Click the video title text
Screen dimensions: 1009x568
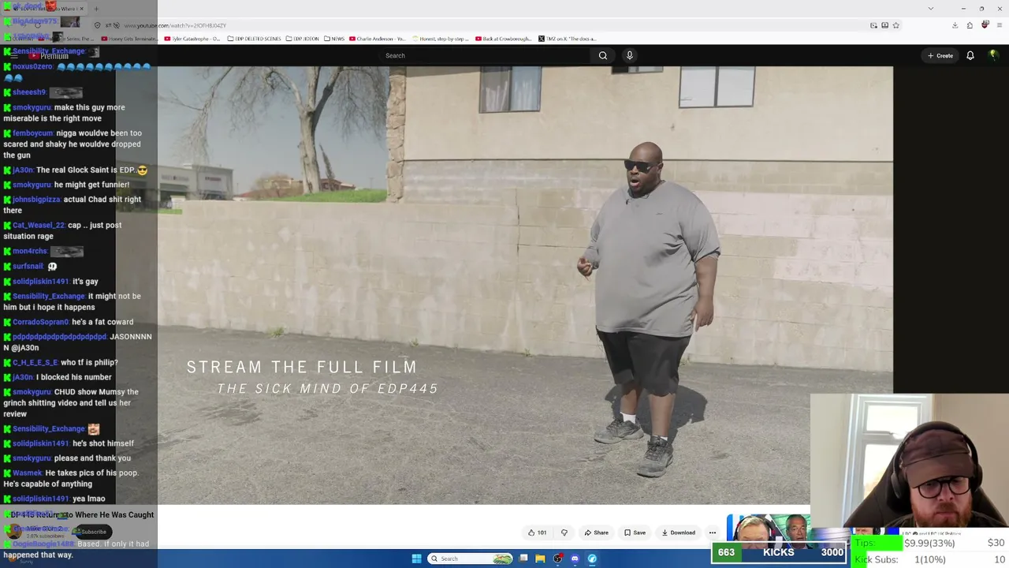82,514
